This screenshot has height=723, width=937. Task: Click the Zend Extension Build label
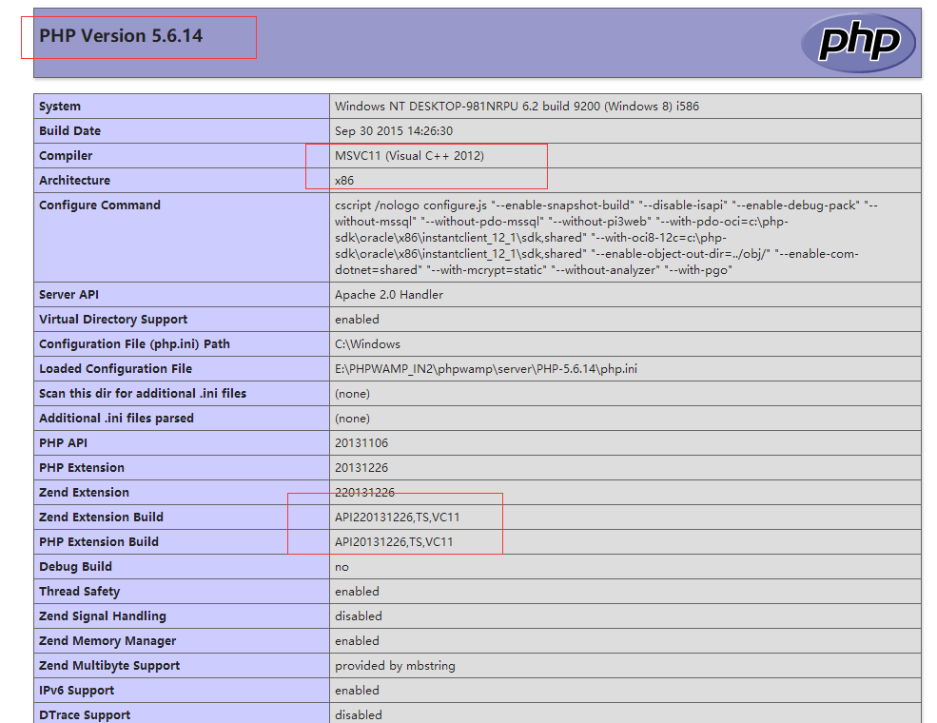101,517
